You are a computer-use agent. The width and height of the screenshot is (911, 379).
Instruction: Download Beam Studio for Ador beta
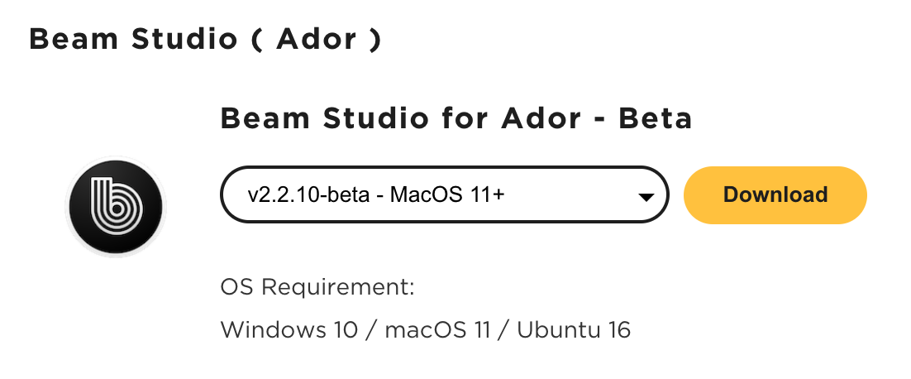click(x=775, y=194)
